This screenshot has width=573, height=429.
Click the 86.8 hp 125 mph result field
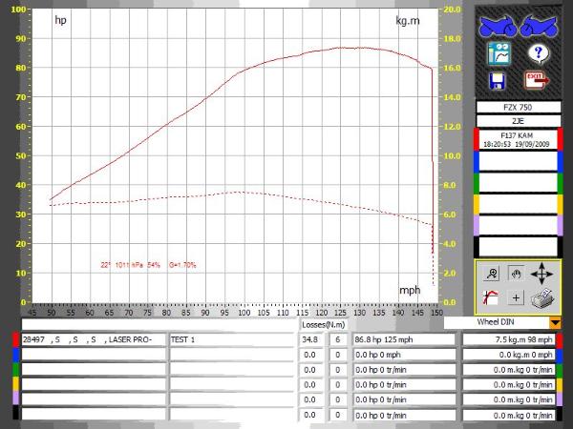(x=406, y=338)
